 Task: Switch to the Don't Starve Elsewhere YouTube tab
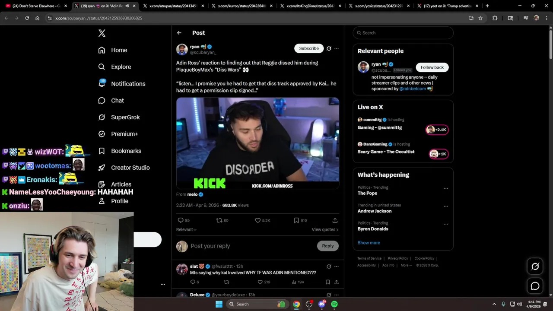(36, 6)
